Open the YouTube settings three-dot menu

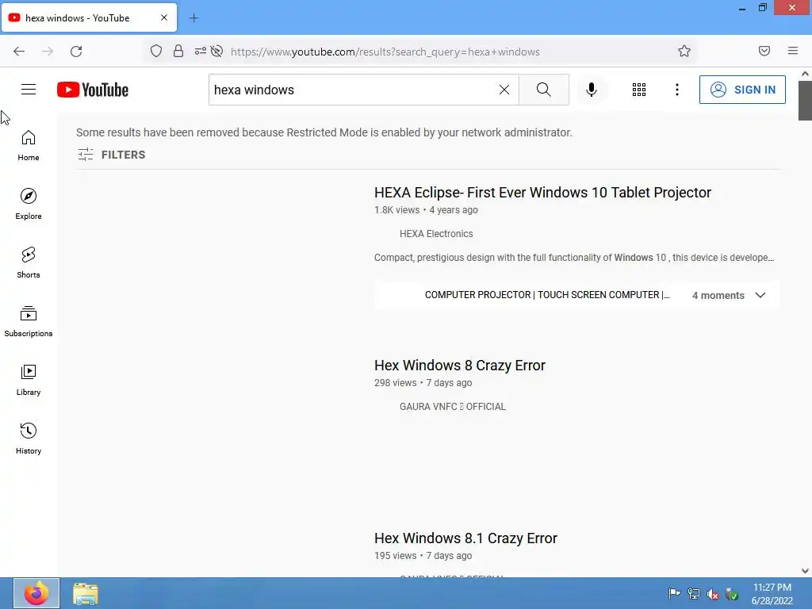click(x=677, y=90)
